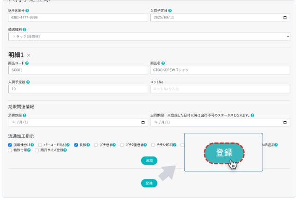The image size is (298, 198).
Task: Enable the 商品サイズ登録 checkbox
Action: click(37, 150)
